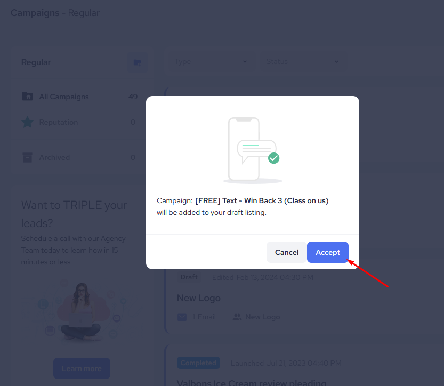Click the Accept button in dialog
This screenshot has width=444, height=386.
coord(328,252)
